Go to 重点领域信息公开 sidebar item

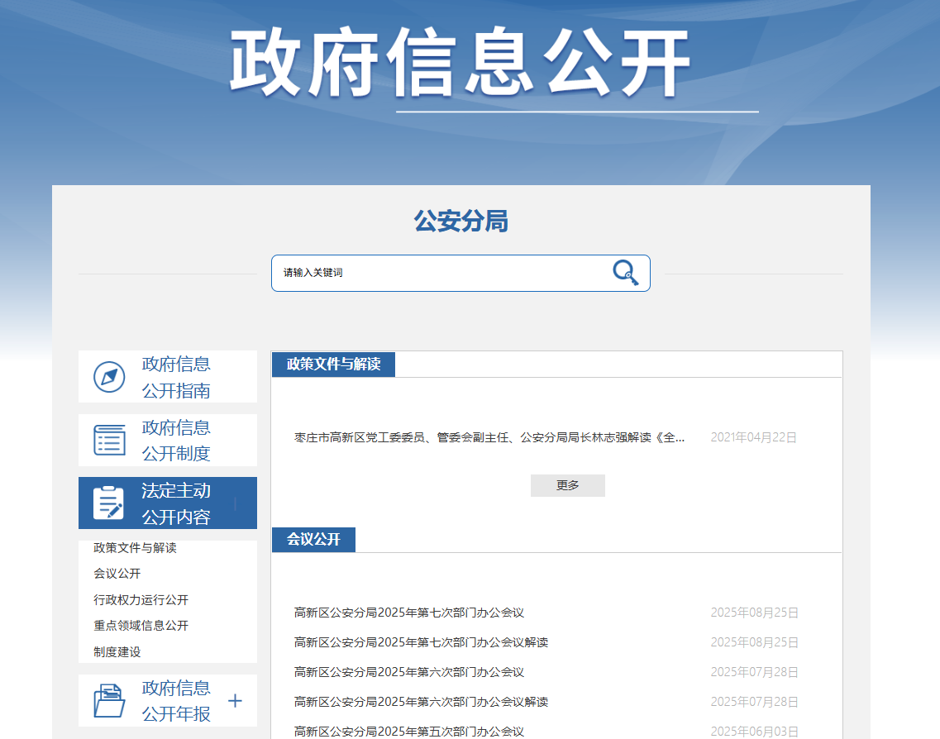(141, 626)
